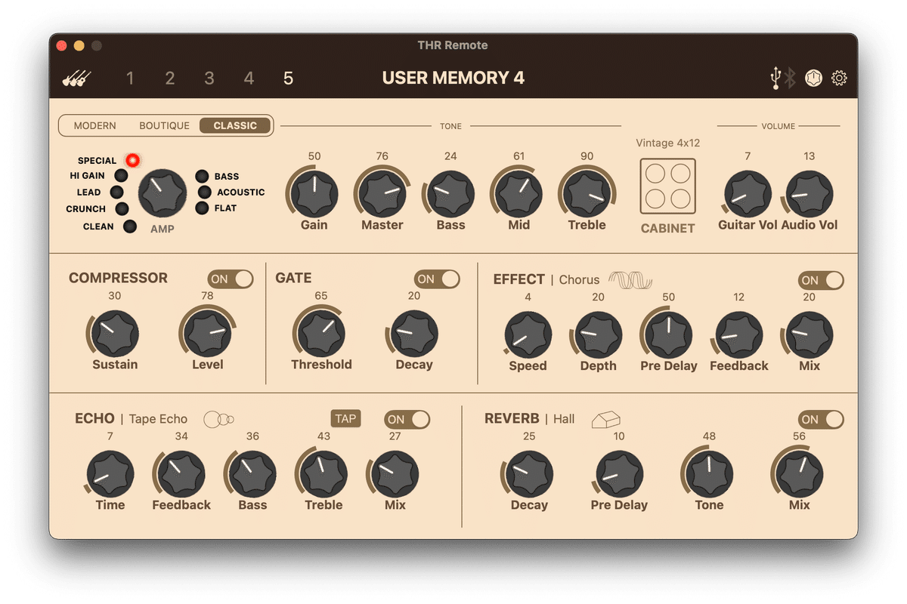907x604 pixels.
Task: Click the Chorus waveform icon
Action: point(630,279)
